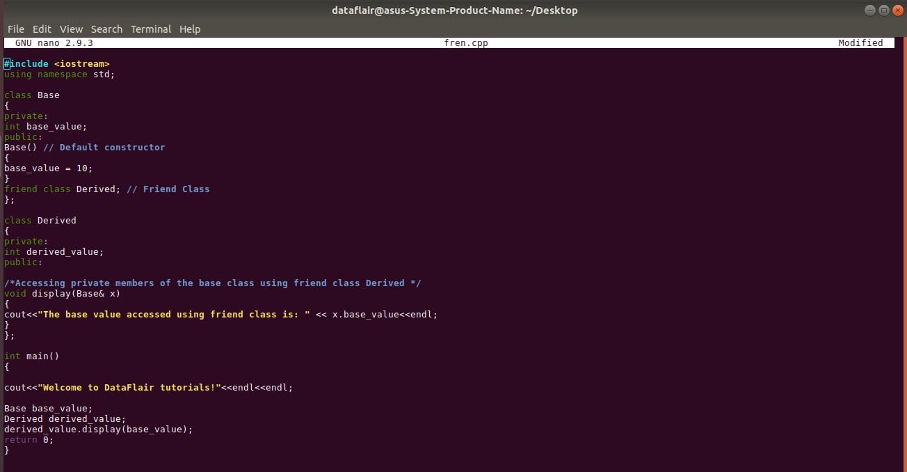
Task: Click the restore window icon
Action: pyautogui.click(x=883, y=10)
